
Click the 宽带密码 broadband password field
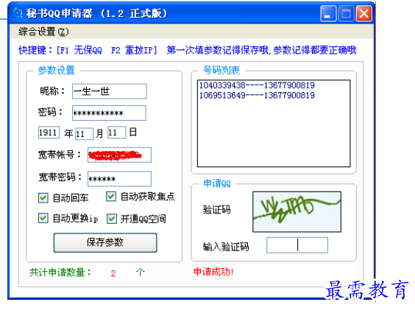[119, 179]
